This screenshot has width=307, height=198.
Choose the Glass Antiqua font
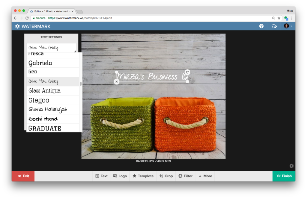pyautogui.click(x=53, y=91)
